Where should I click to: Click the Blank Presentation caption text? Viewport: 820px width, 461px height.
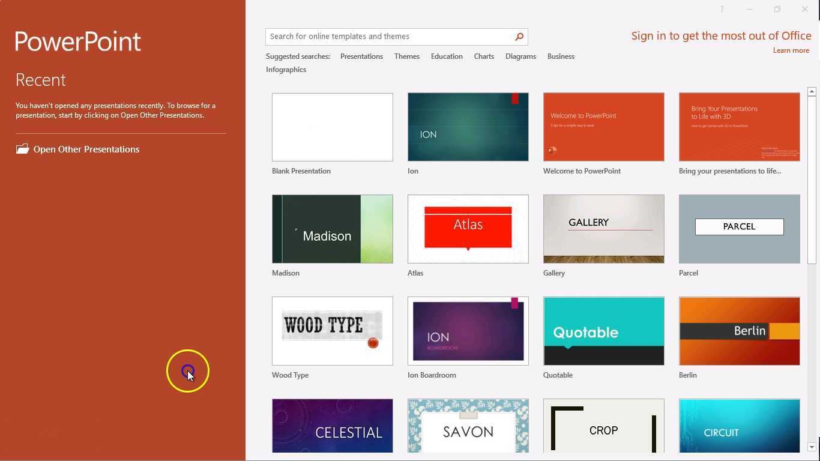point(301,171)
